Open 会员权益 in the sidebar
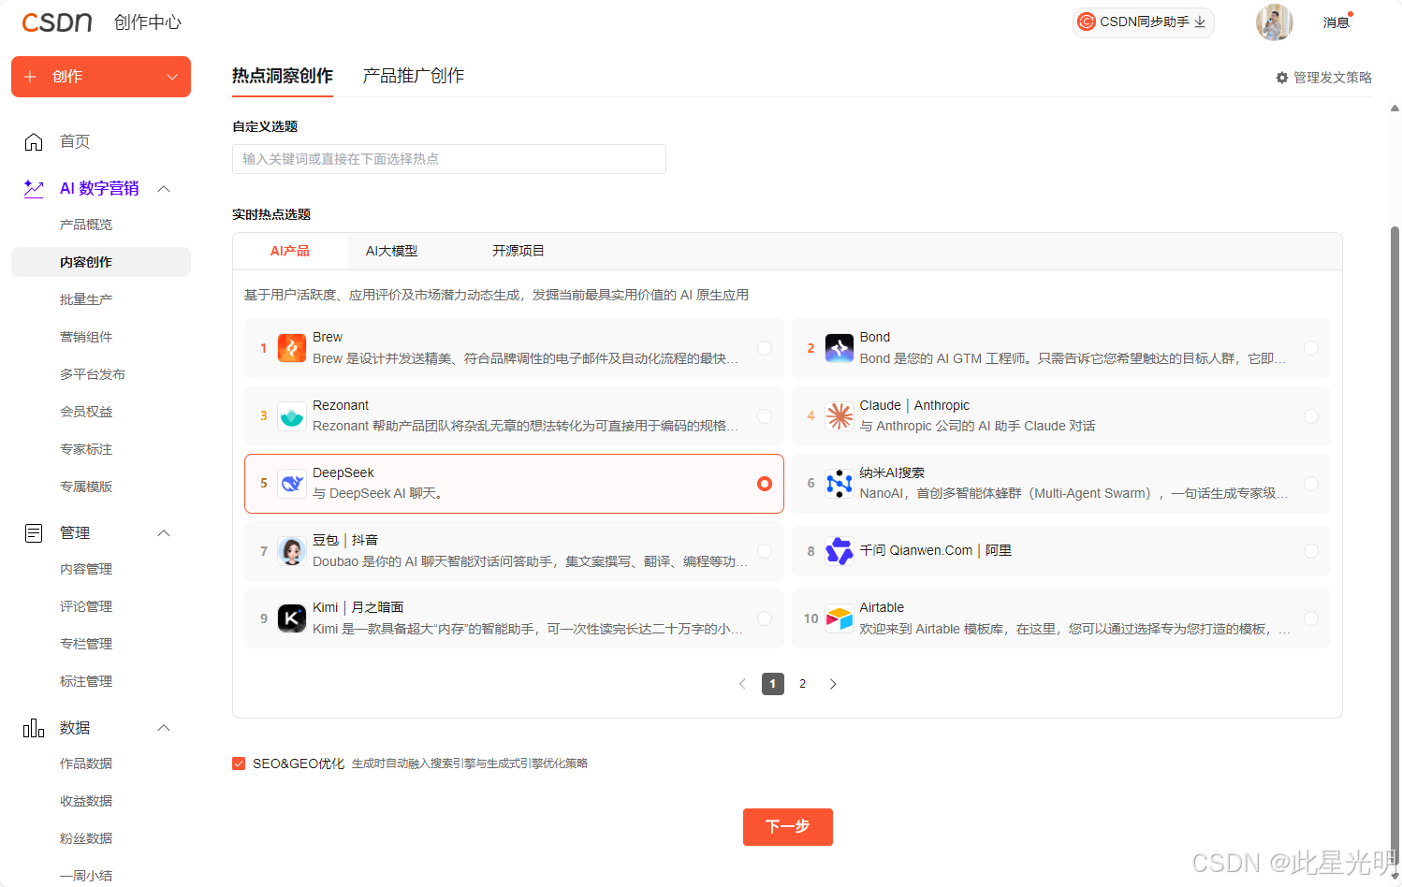The height and width of the screenshot is (887, 1402). (86, 412)
